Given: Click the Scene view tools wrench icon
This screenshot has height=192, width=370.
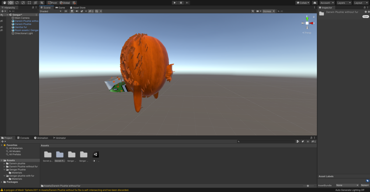Looking at the screenshot, I should [253, 11].
